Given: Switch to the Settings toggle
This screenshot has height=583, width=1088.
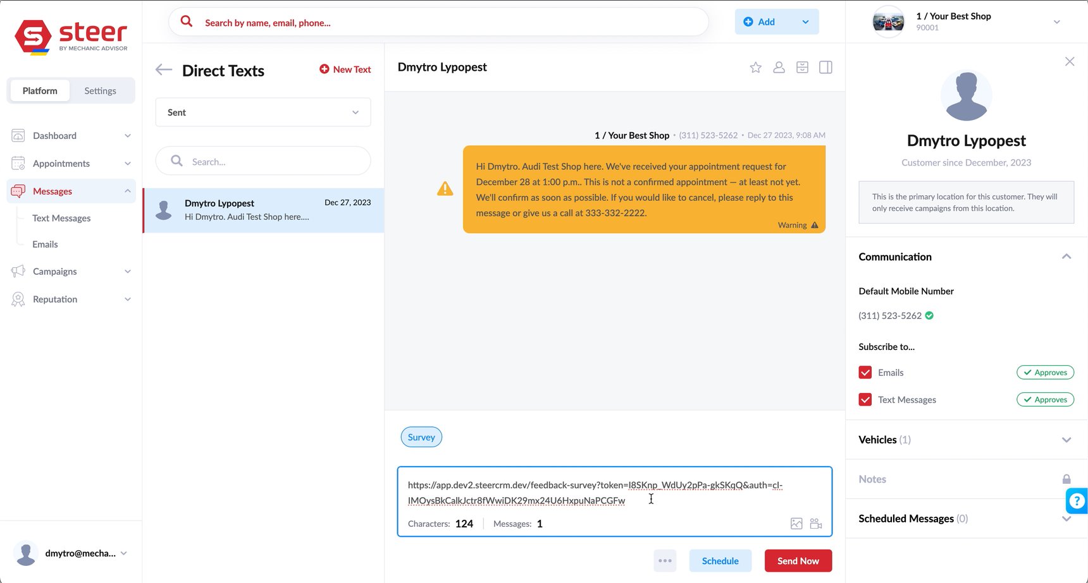Looking at the screenshot, I should [x=100, y=90].
